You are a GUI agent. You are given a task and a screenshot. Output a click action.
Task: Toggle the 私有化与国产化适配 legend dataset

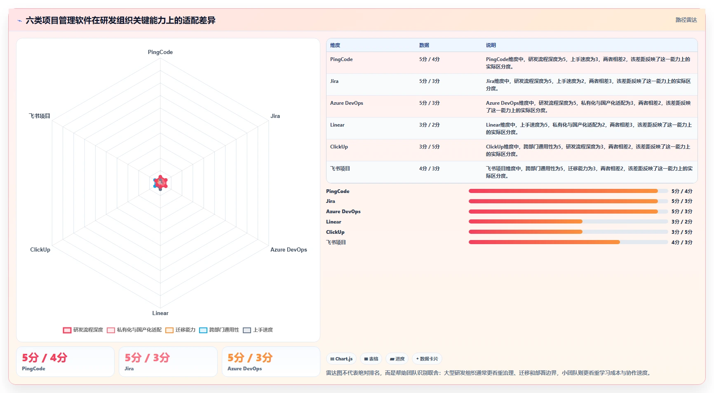(x=134, y=330)
